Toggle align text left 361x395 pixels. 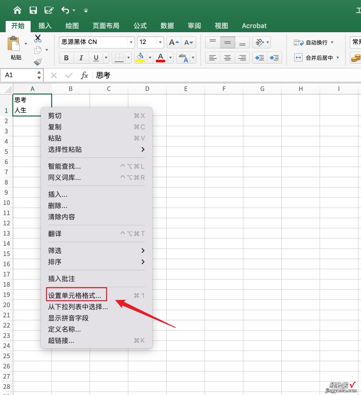pyautogui.click(x=213, y=58)
